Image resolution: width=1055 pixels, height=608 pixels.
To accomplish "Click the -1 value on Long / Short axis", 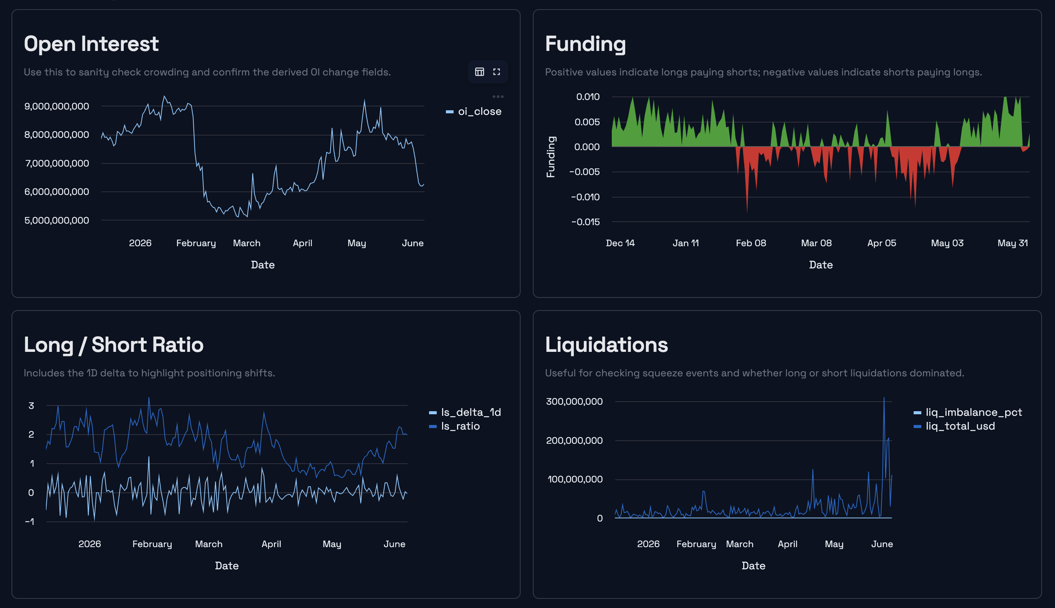I will [29, 521].
